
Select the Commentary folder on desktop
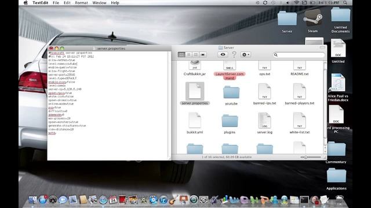[336, 153]
